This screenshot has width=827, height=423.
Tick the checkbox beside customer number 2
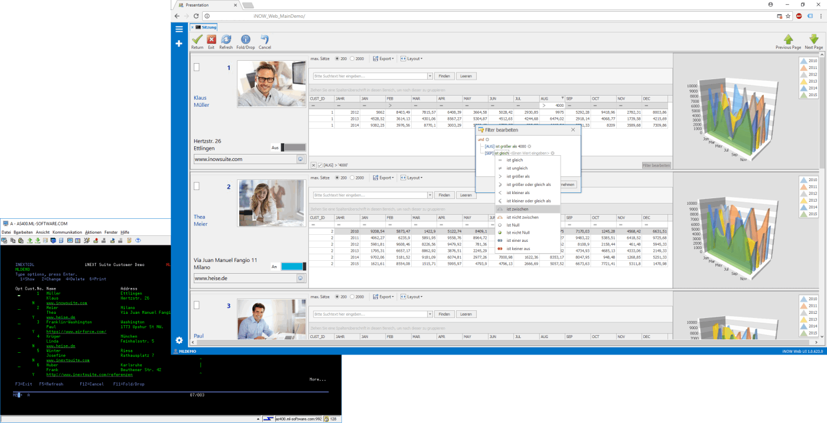point(197,186)
